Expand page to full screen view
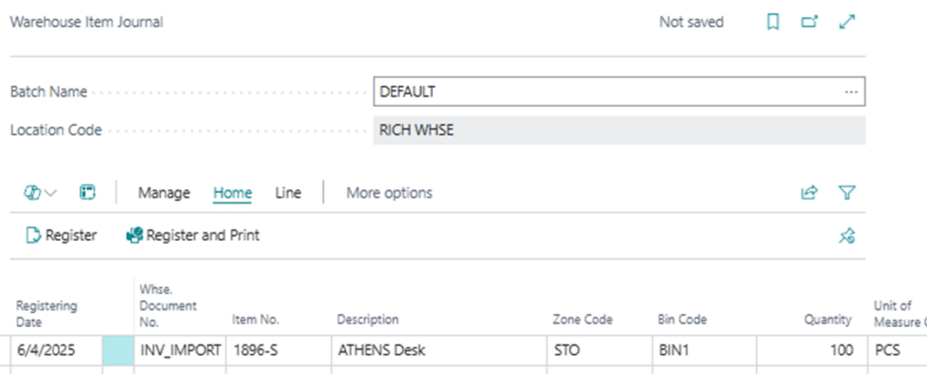The height and width of the screenshot is (374, 927). pos(847,23)
